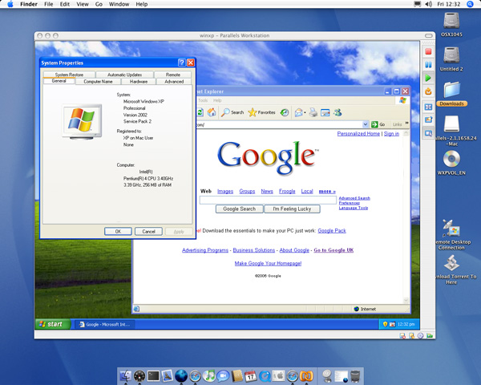Click the Home icon in Internet Explorer toolbar
Screen dimensions: 481x385
click(212, 112)
